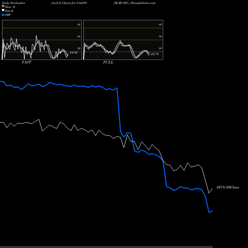The height and width of the screenshot is (248, 248).
Task: Click the FULL label under the chart
Action: coord(108,62)
